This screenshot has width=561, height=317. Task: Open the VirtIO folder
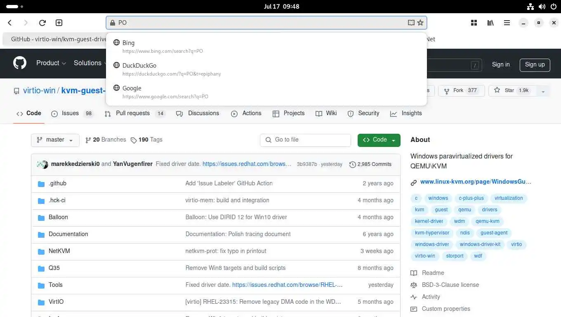coord(56,302)
